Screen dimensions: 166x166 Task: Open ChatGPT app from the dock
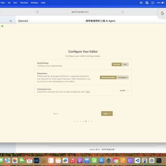click(x=152, y=161)
